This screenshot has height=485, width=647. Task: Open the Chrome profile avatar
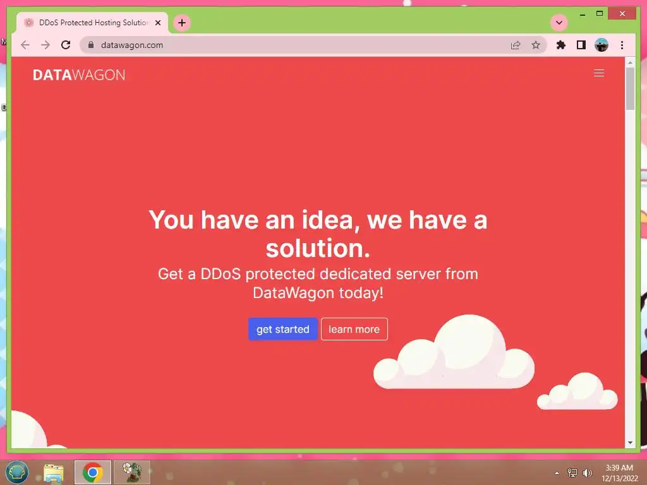pyautogui.click(x=602, y=45)
